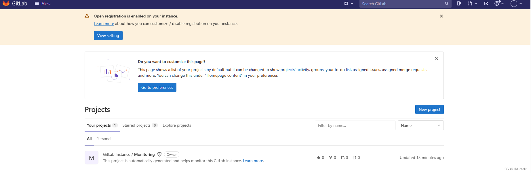The width and height of the screenshot is (531, 173).
Task: Click the internal visibility shield icon
Action: coord(159,154)
